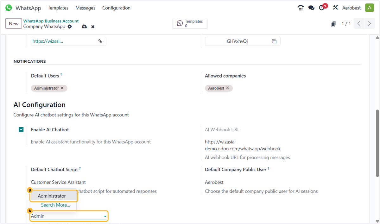Click the scrollbar up arrow

click(377, 37)
